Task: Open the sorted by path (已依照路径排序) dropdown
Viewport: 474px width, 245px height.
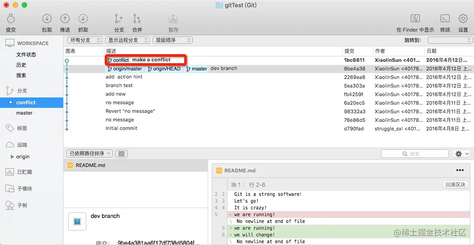Action: pyautogui.click(x=89, y=153)
